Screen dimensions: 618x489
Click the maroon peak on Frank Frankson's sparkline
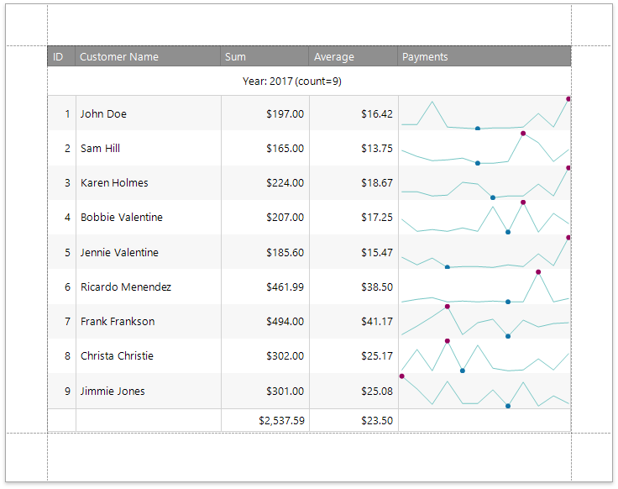[448, 307]
